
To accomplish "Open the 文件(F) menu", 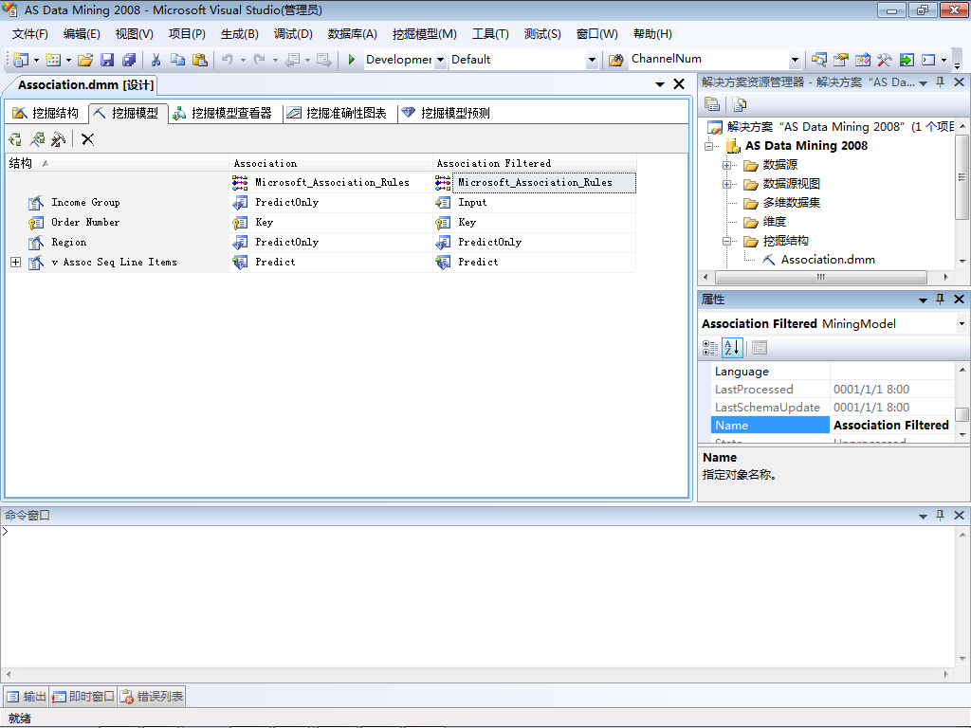I will tap(29, 34).
